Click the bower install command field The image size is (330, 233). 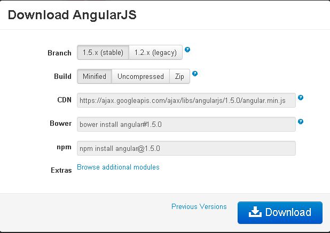tap(186, 124)
